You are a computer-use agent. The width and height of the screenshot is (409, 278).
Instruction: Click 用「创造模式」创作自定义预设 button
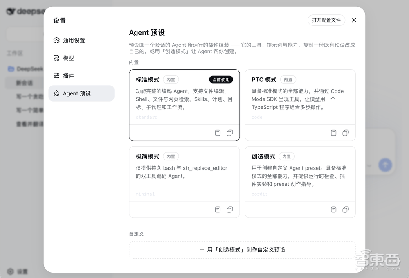coord(242,250)
